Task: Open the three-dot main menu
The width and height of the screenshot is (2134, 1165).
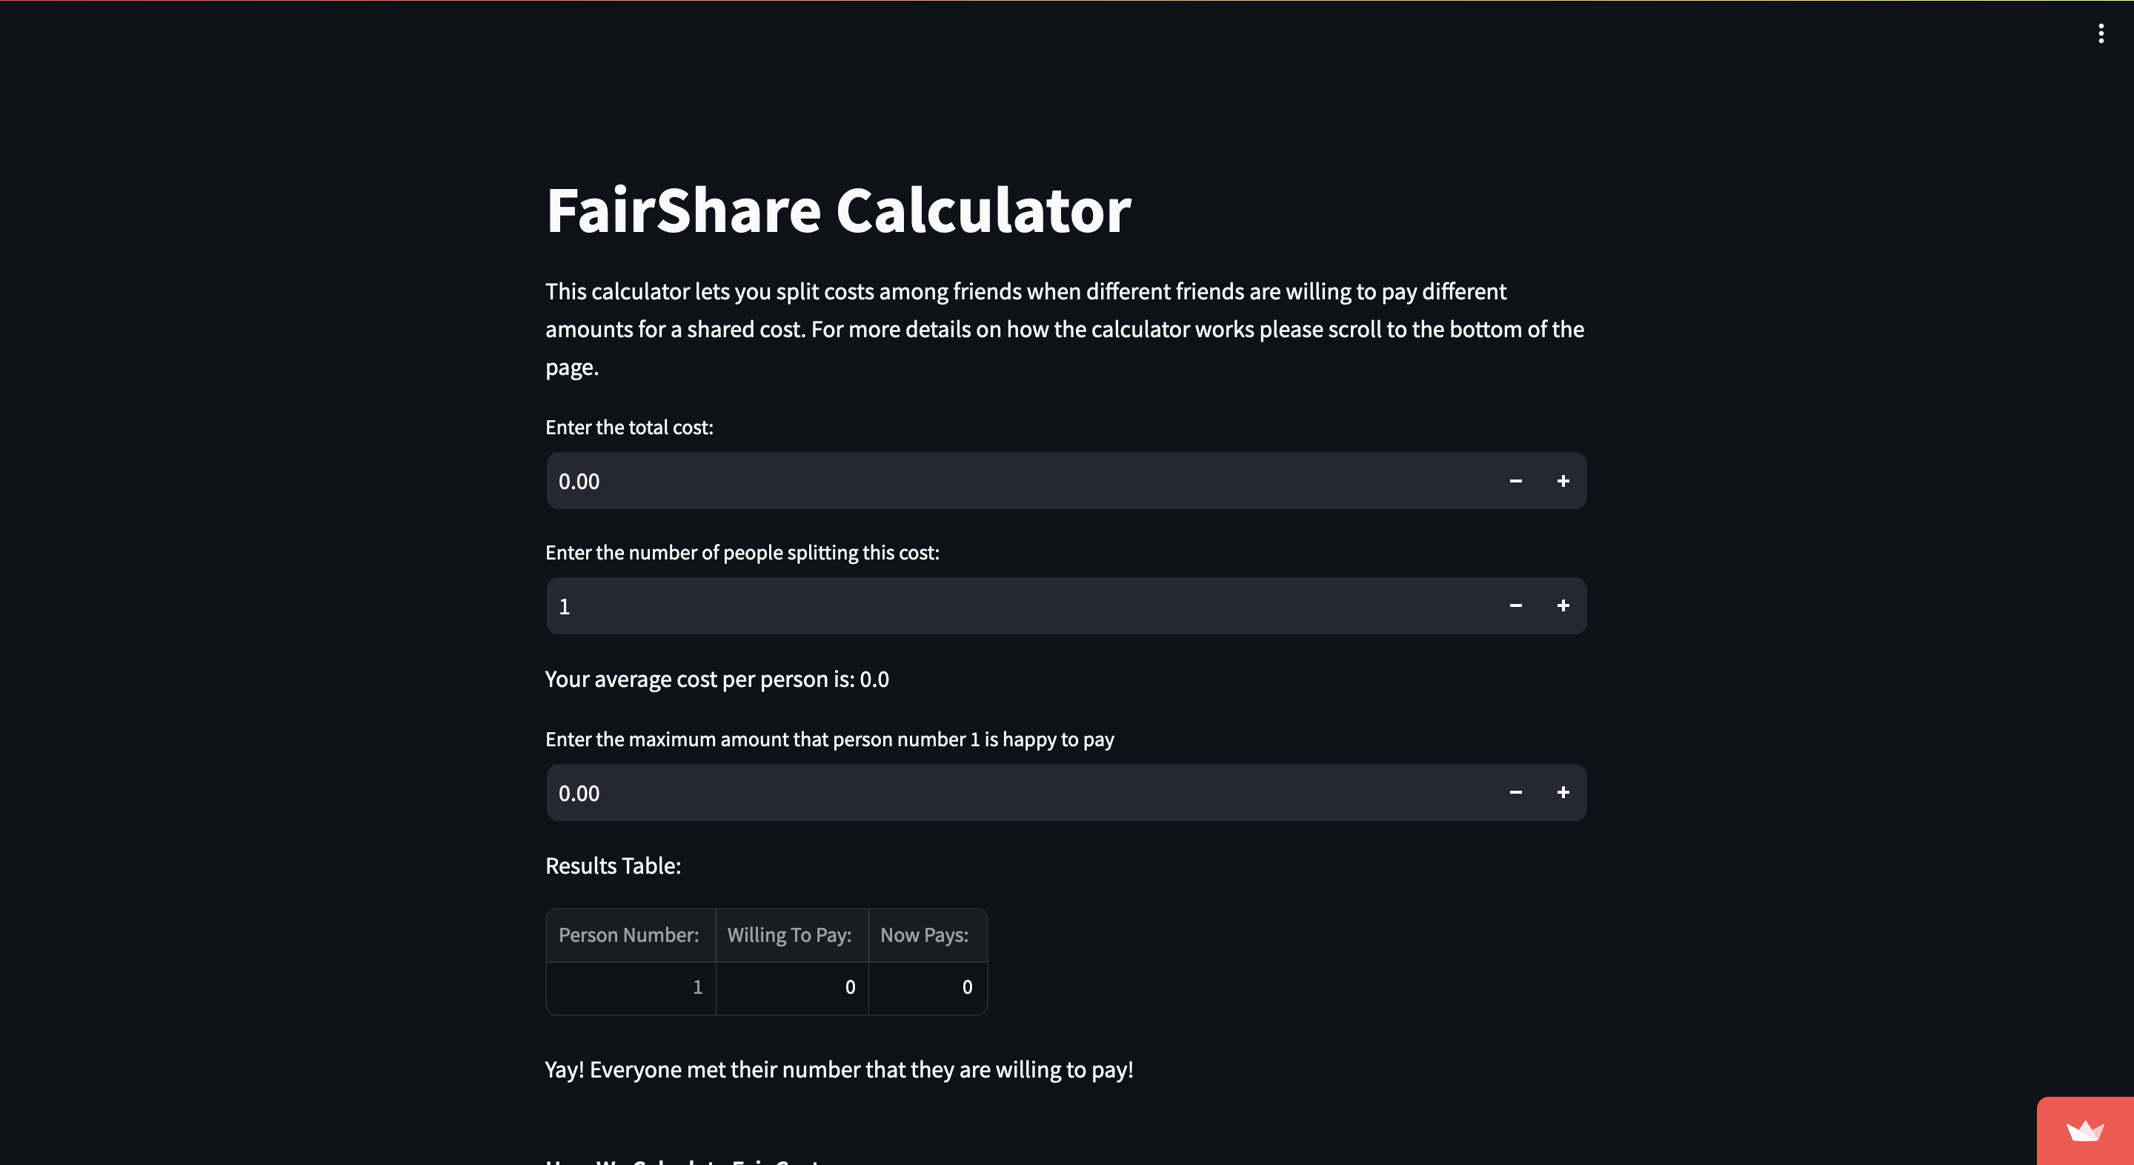Action: [x=2101, y=33]
